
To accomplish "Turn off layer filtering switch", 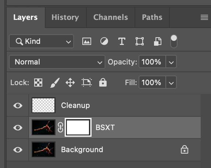I will (x=174, y=41).
